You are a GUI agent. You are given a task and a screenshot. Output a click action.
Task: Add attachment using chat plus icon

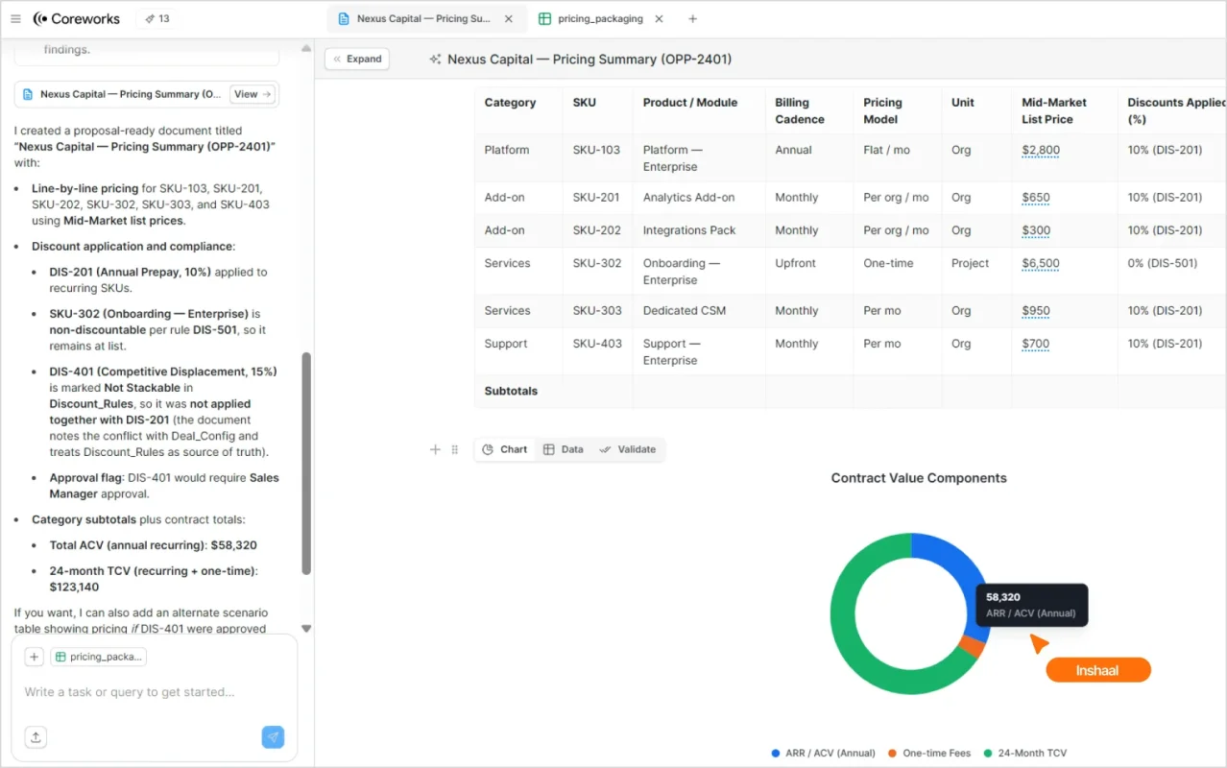pyautogui.click(x=35, y=657)
